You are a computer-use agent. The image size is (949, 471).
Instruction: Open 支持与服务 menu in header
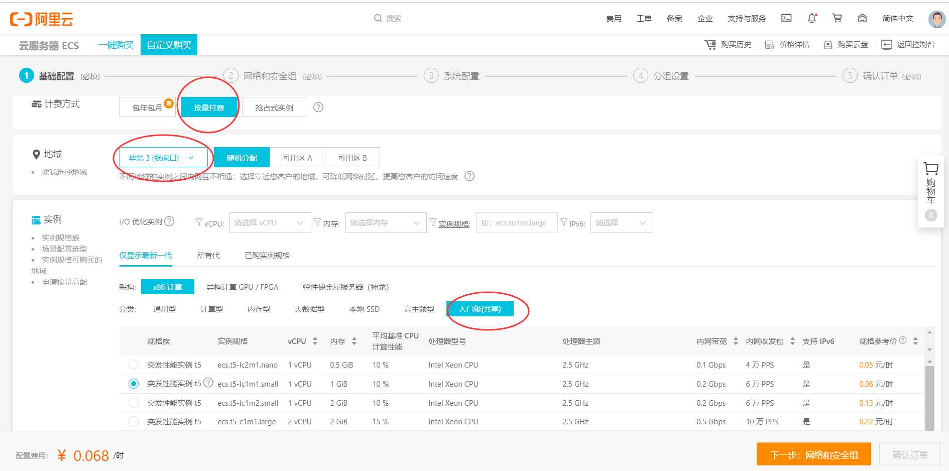(747, 18)
